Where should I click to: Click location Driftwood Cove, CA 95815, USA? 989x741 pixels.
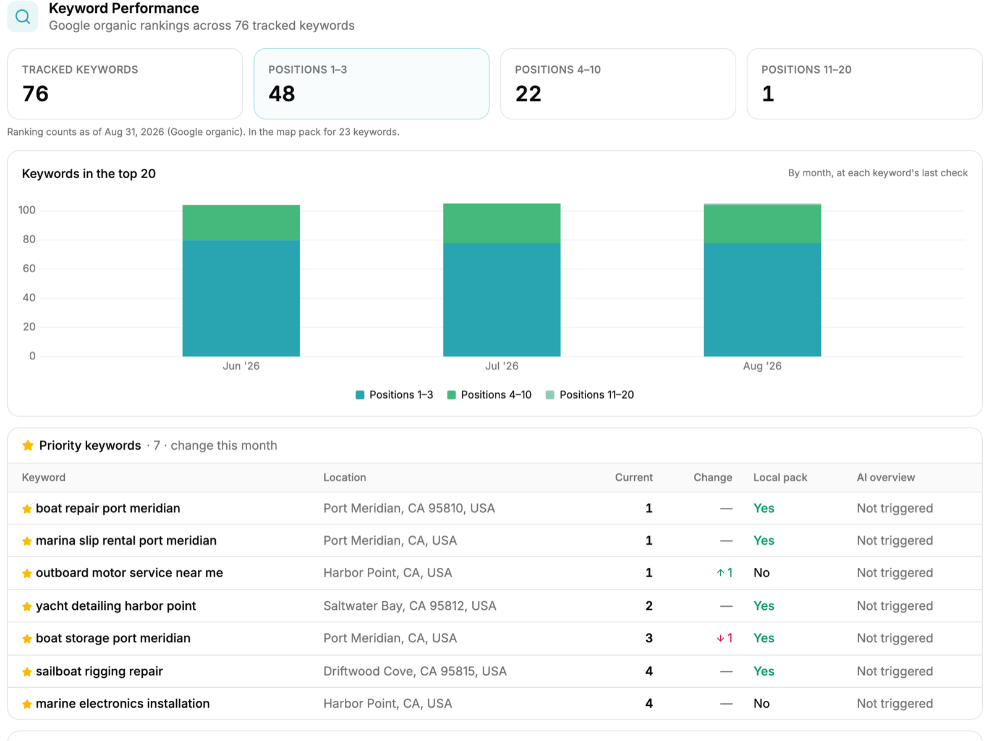(415, 671)
